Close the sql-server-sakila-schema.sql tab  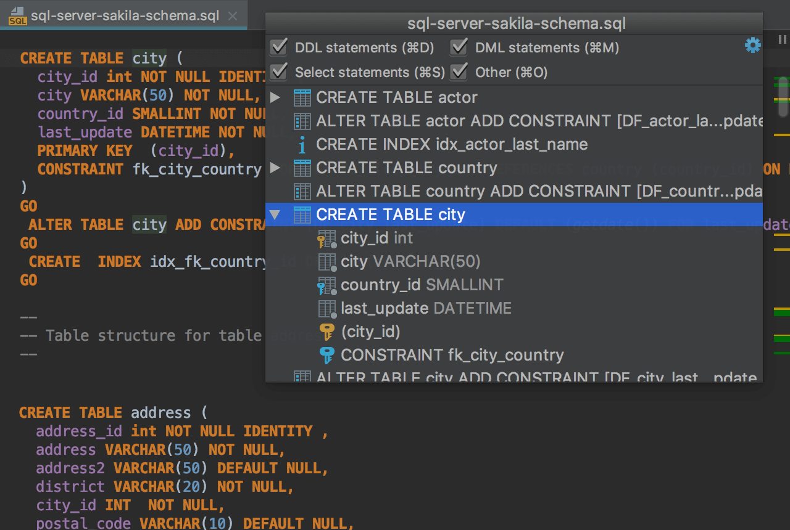[233, 16]
